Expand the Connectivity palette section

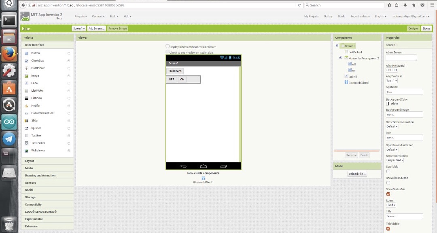pyautogui.click(x=47, y=205)
